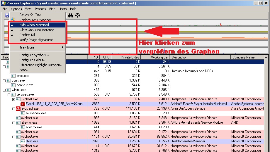Click the svchost.exe icon in PID 1104 row
270x152 pixels.
pos(18,137)
